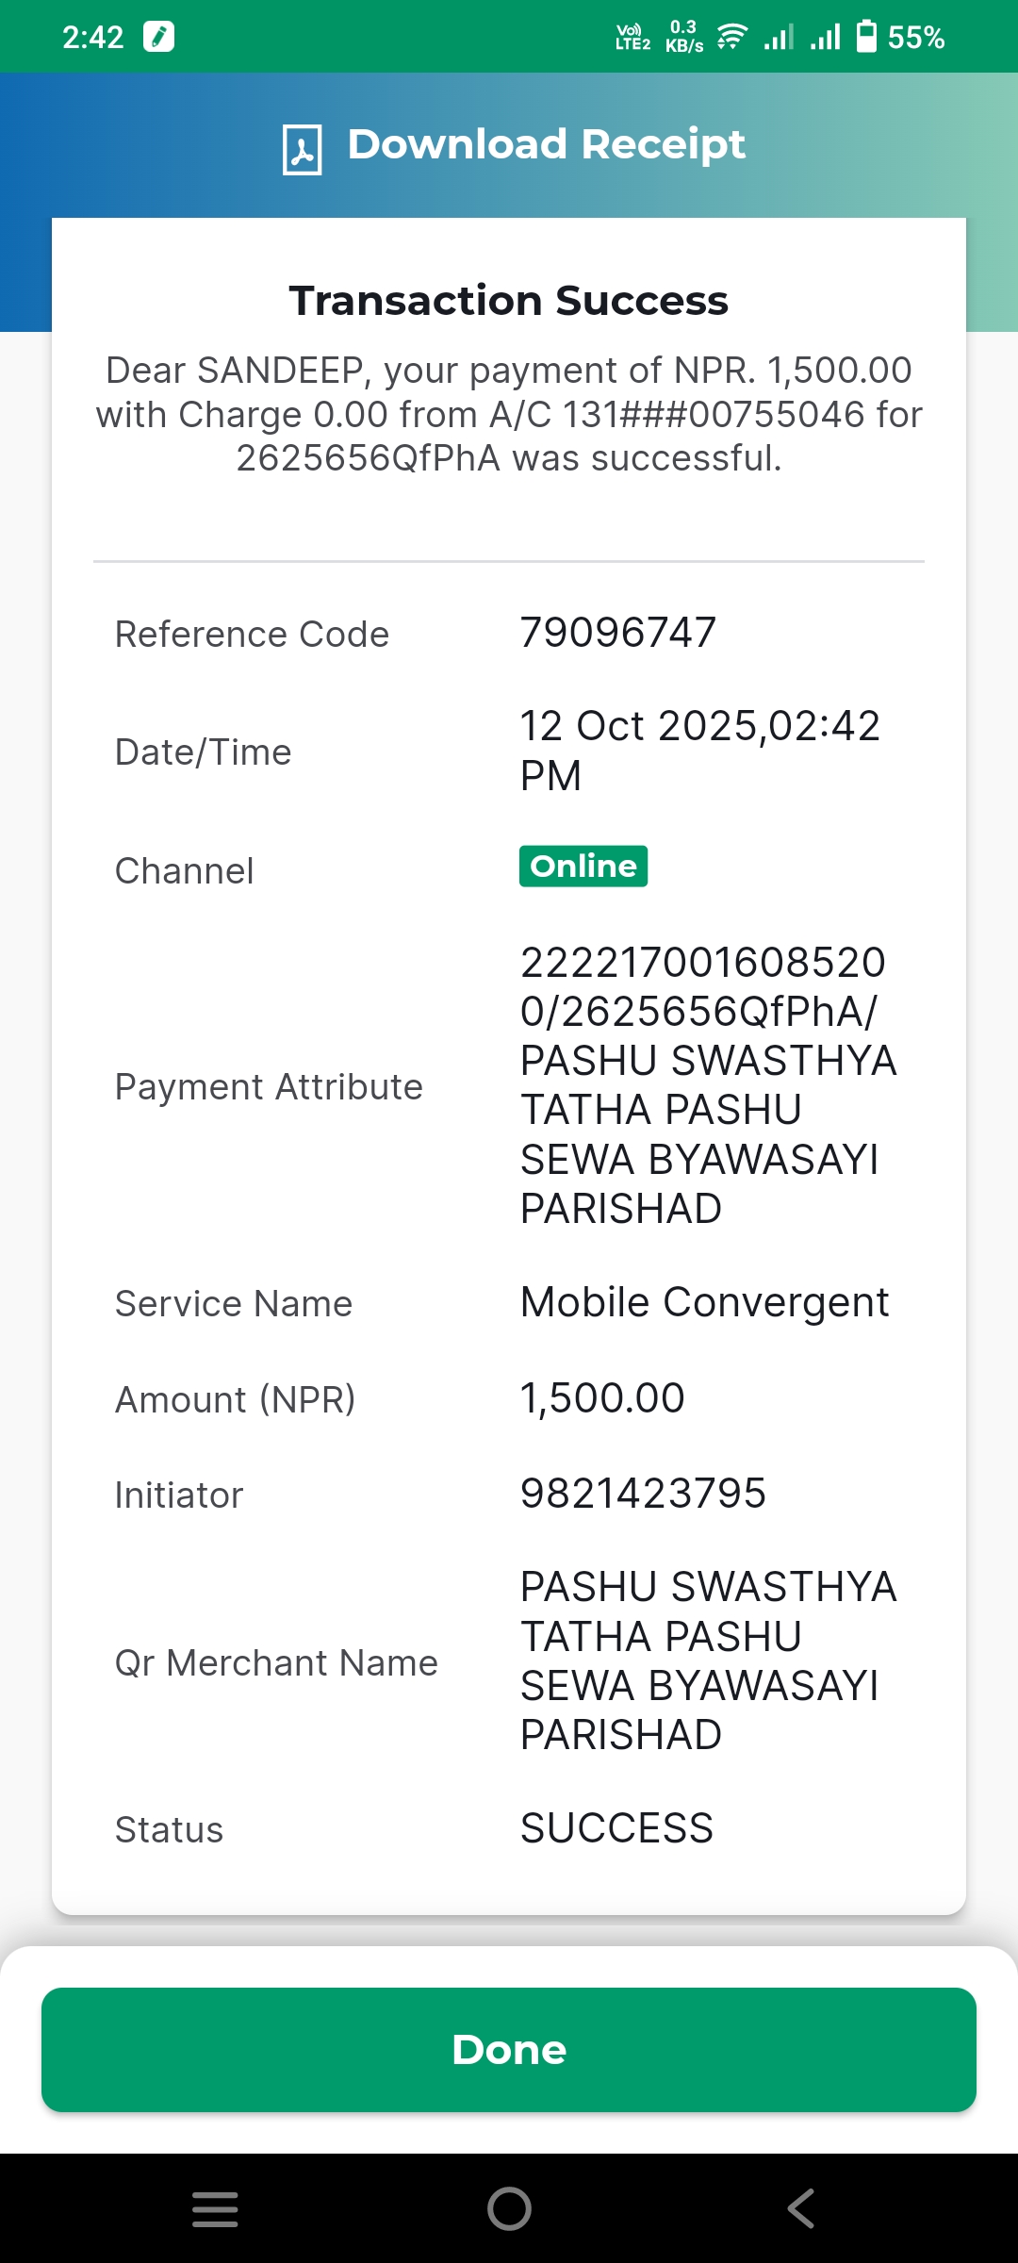The image size is (1018, 2263).
Task: Tap the battery icon in status bar
Action: click(x=866, y=37)
